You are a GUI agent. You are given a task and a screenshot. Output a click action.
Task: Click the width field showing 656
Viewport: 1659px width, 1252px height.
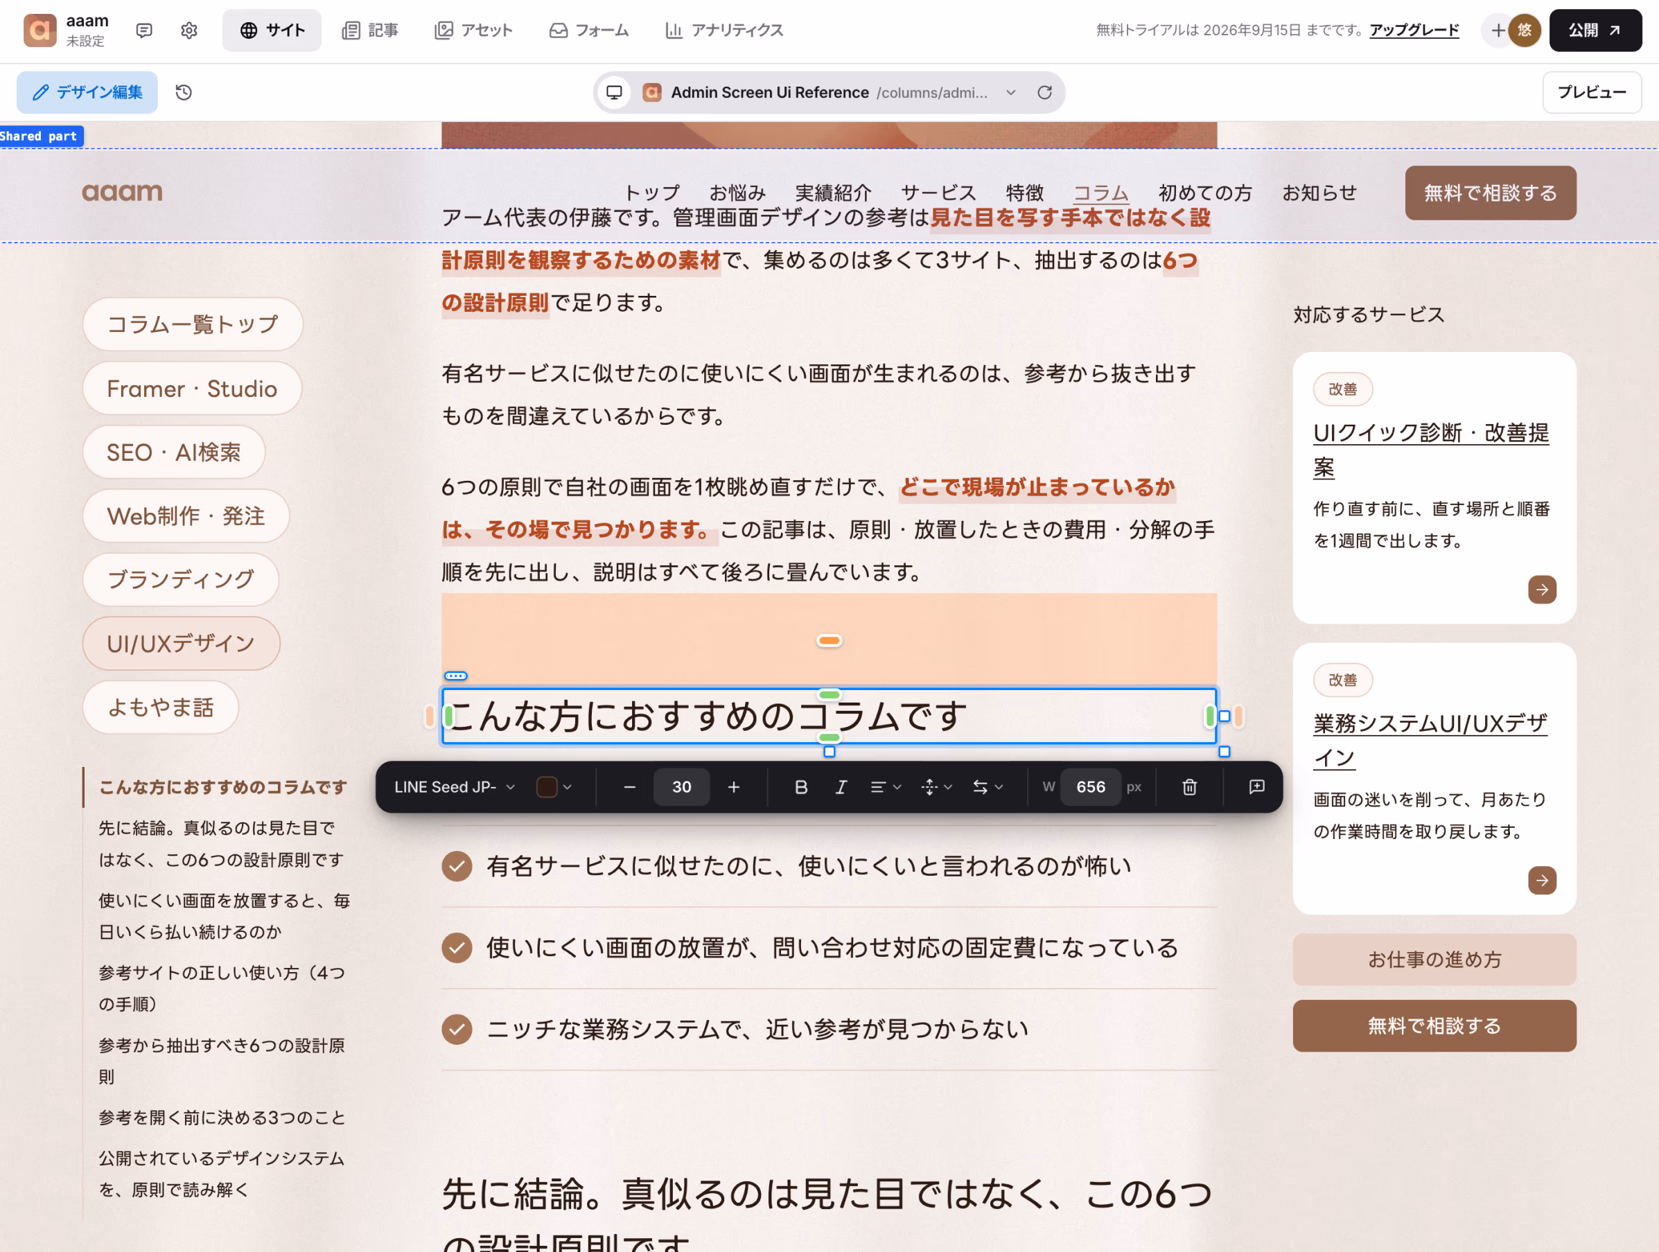[x=1091, y=787]
